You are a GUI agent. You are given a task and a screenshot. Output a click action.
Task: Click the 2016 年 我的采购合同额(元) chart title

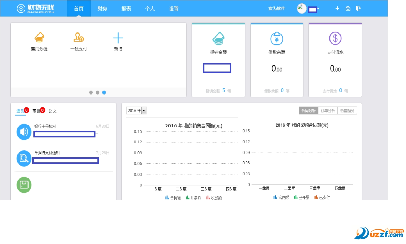(302, 125)
